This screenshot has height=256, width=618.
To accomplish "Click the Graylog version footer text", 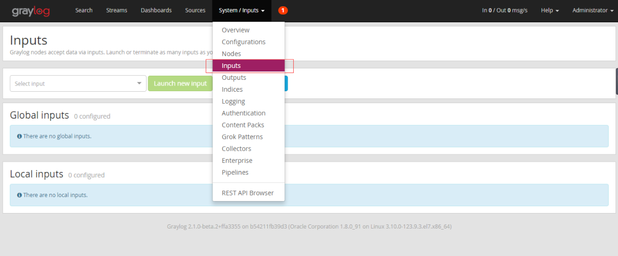I will (309, 227).
